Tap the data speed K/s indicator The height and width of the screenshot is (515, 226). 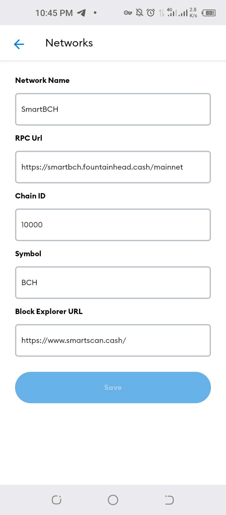[193, 13]
